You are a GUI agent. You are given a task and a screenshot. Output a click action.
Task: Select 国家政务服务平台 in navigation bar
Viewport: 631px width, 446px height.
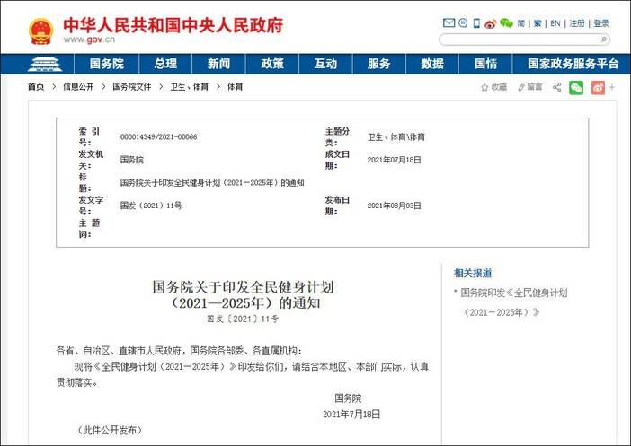coord(573,64)
